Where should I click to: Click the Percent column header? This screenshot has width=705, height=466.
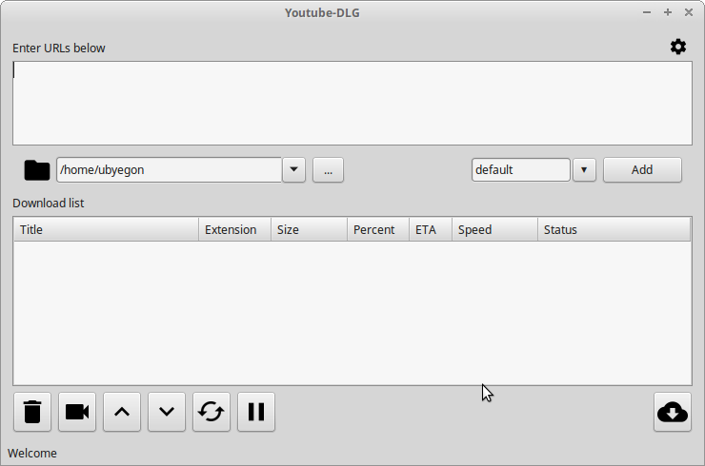point(378,230)
